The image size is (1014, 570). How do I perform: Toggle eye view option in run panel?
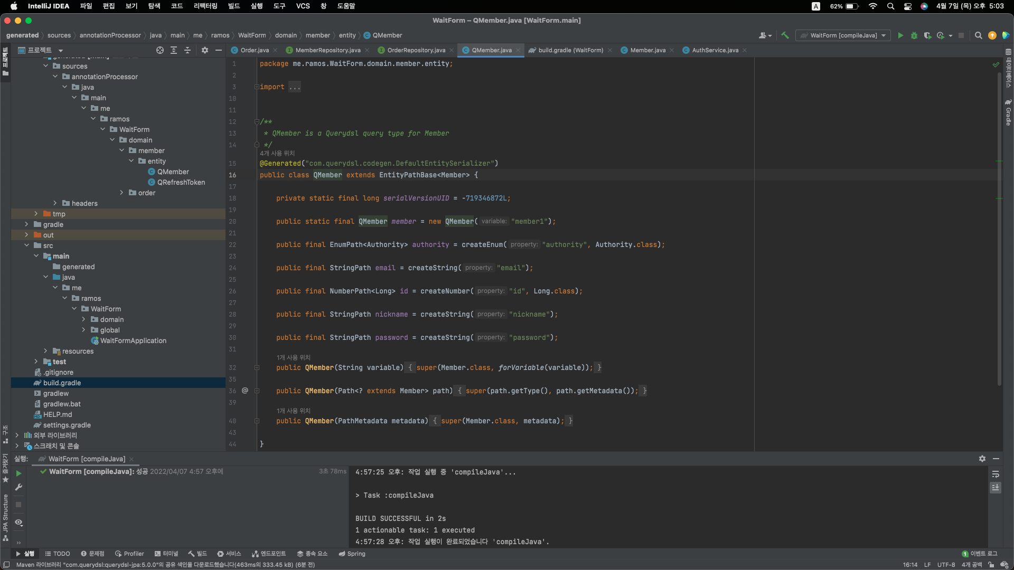pos(18,522)
